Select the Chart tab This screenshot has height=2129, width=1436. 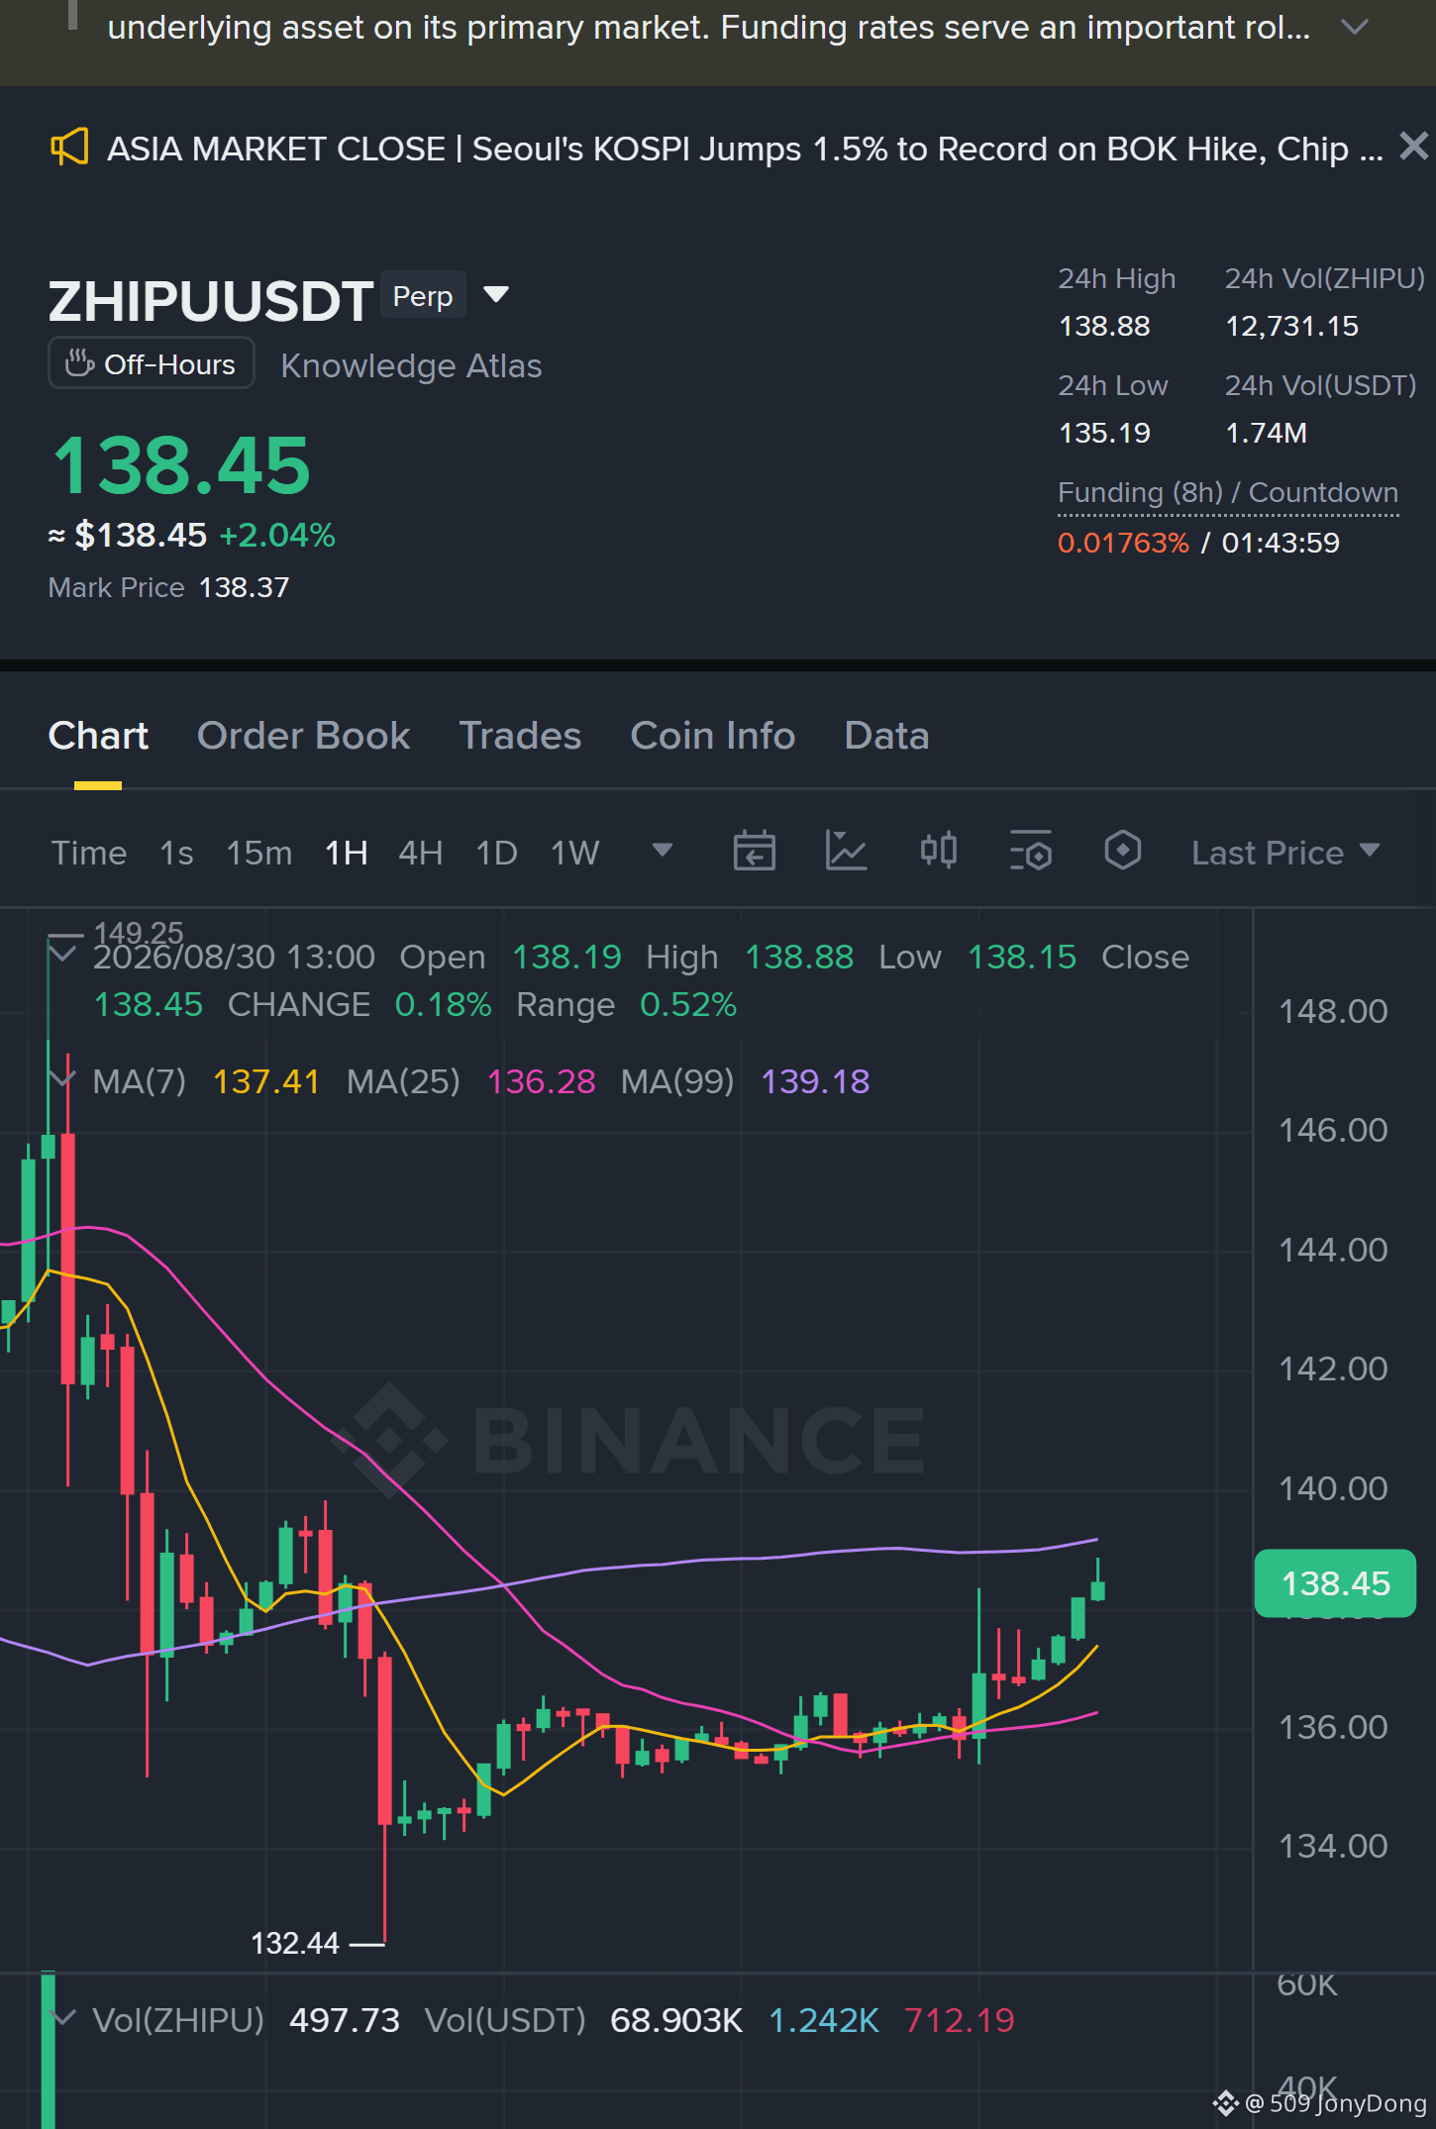[98, 736]
